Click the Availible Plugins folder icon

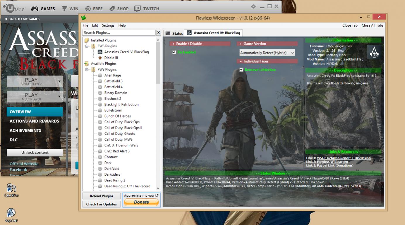pyautogui.click(x=87, y=63)
